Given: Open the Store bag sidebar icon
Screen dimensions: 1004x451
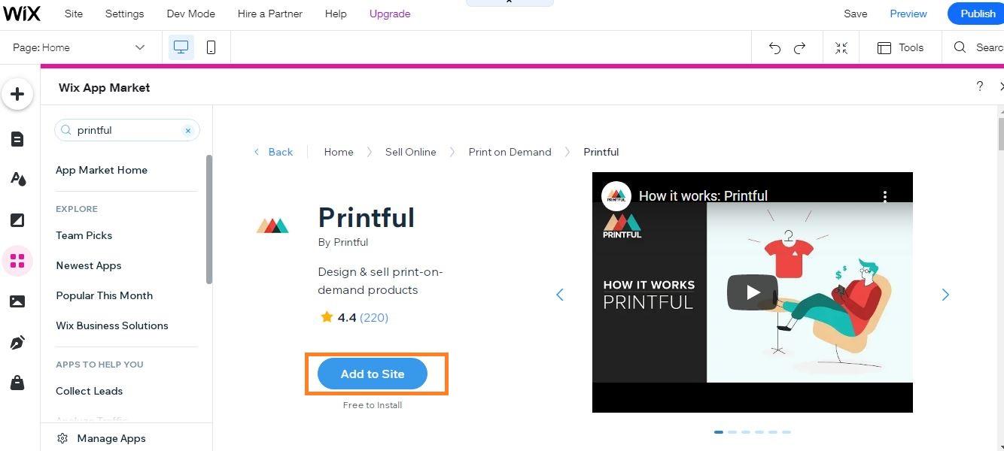Looking at the screenshot, I should point(17,383).
